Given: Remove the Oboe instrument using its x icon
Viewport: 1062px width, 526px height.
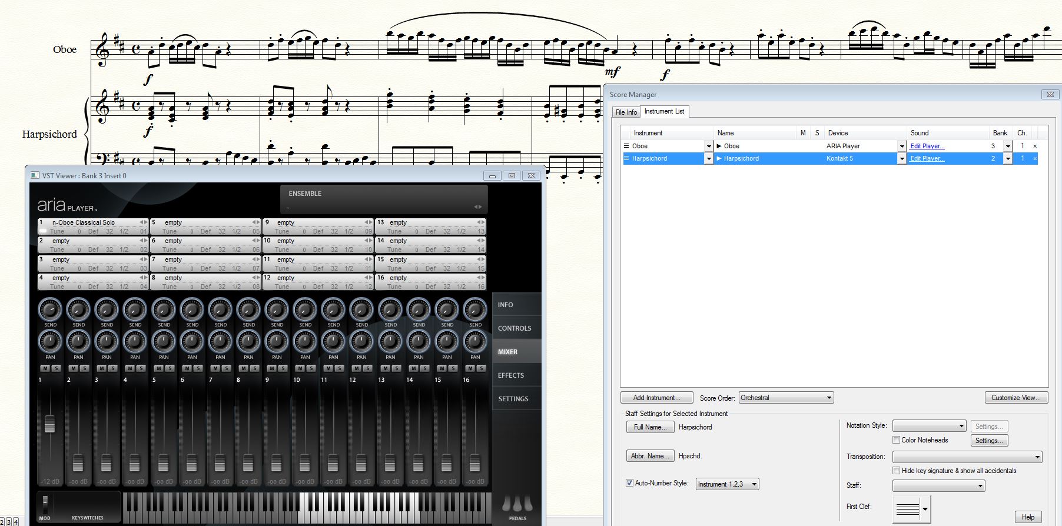Looking at the screenshot, I should click(x=1035, y=146).
